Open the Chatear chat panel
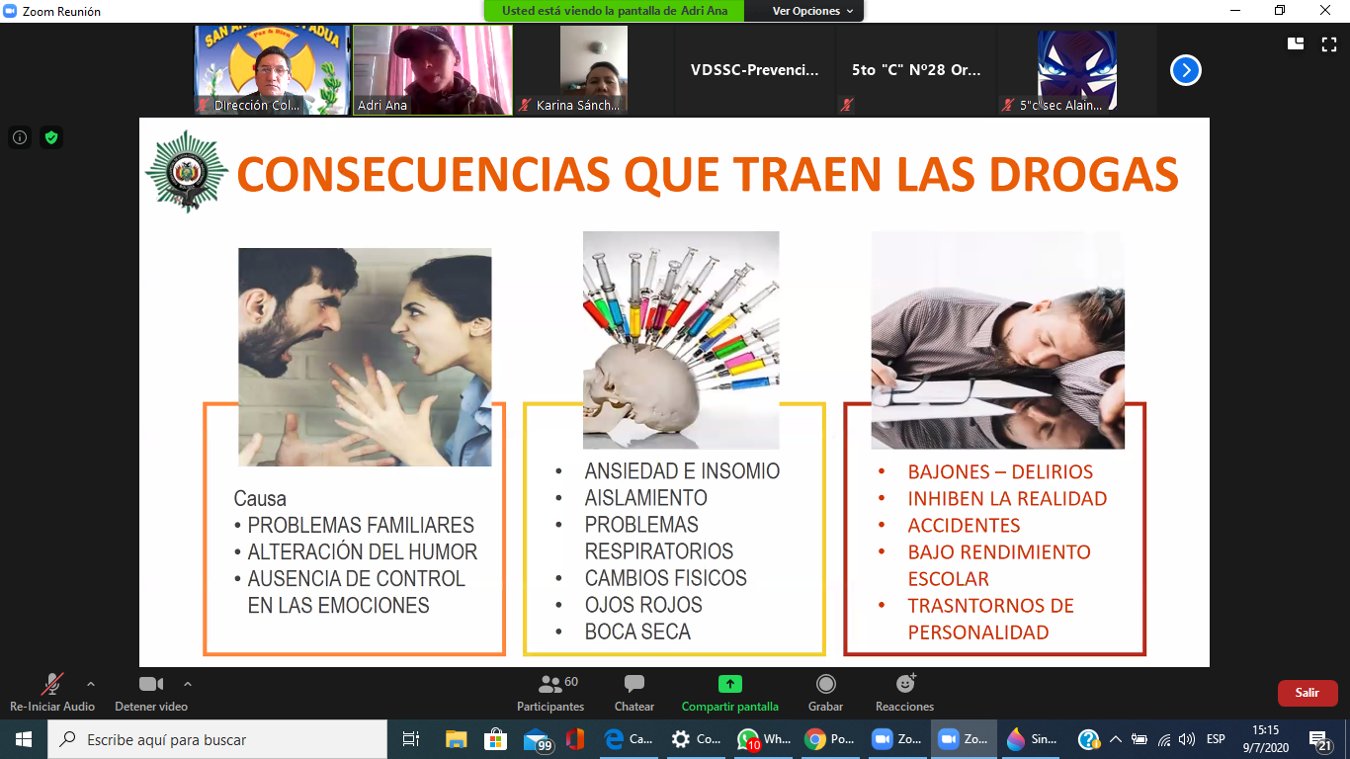Image resolution: width=1350 pixels, height=759 pixels. (x=633, y=683)
